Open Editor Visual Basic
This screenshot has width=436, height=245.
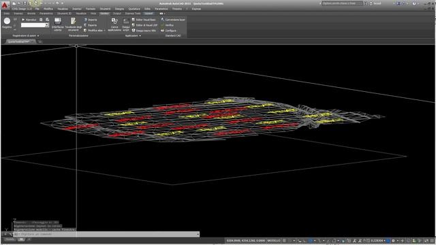pos(144,20)
